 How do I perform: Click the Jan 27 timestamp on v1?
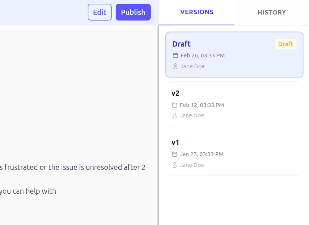(x=202, y=154)
